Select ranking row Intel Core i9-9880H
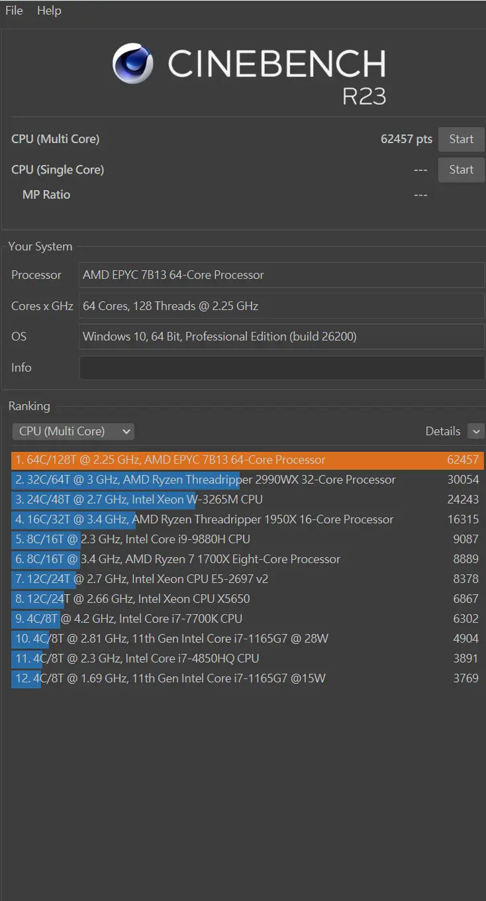This screenshot has width=486, height=901. (x=248, y=539)
